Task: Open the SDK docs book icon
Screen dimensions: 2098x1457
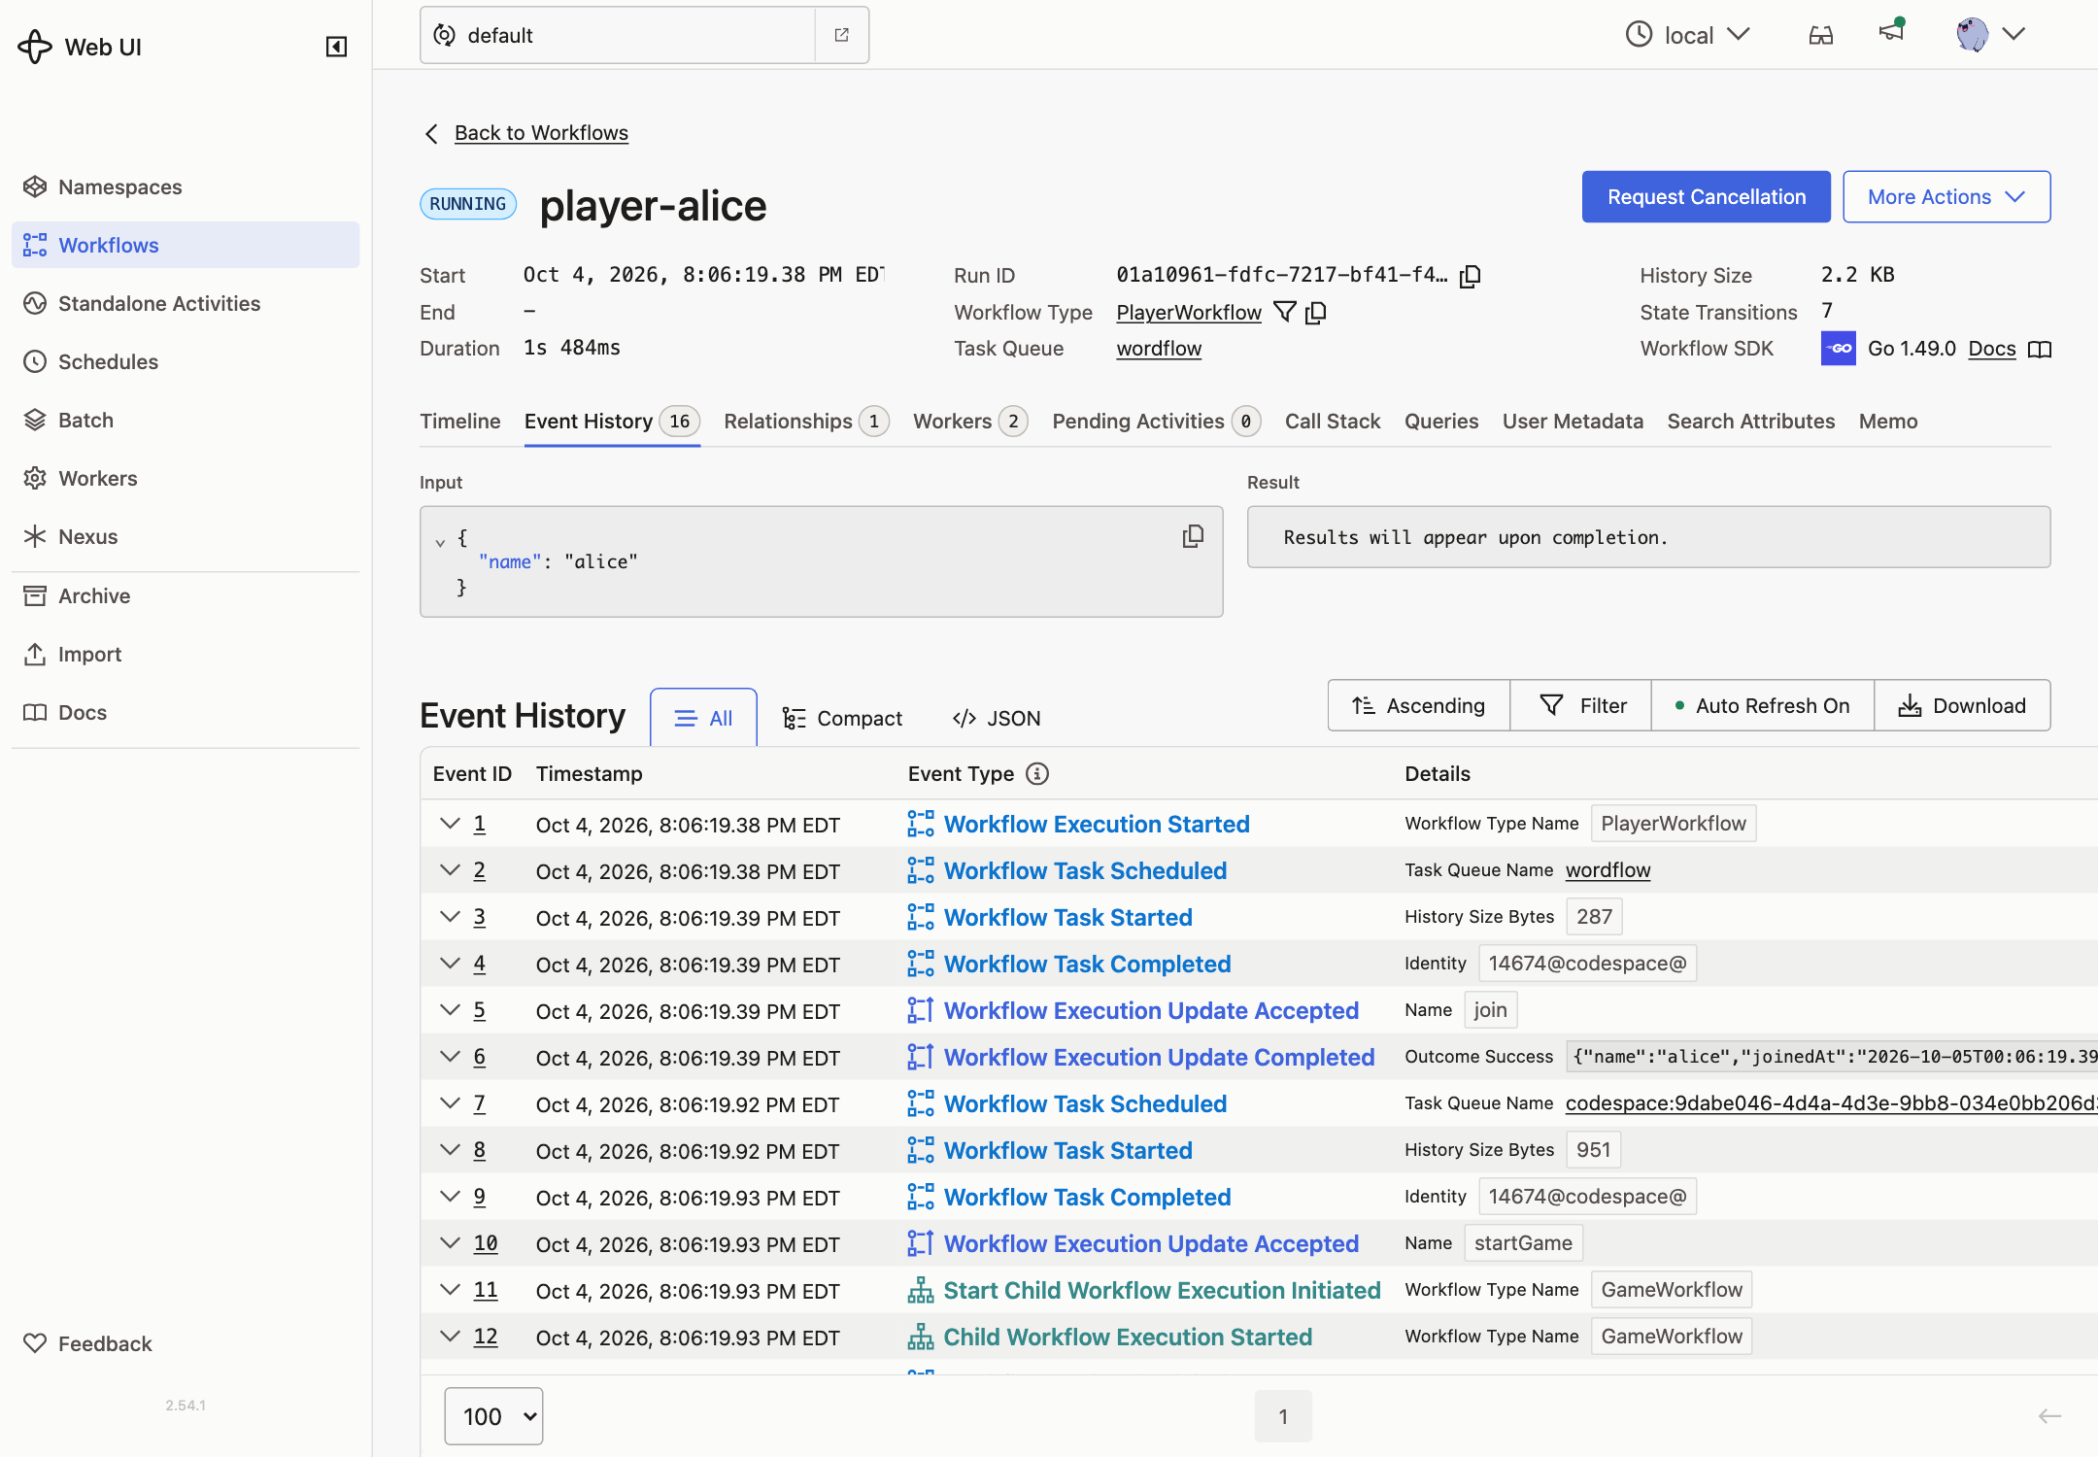Action: [x=2040, y=349]
